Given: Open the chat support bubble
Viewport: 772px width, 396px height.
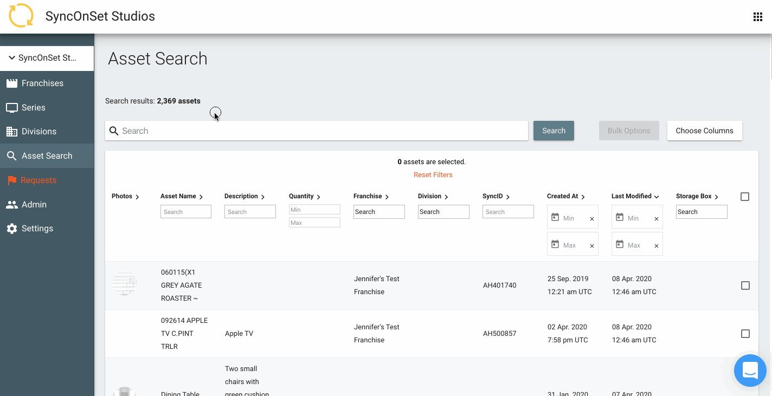Looking at the screenshot, I should [750, 371].
